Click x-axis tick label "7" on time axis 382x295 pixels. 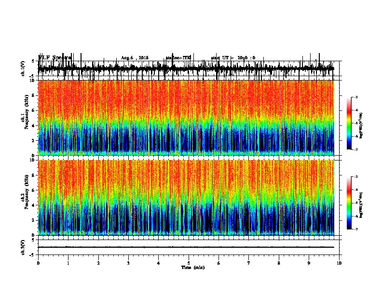coord(249,263)
